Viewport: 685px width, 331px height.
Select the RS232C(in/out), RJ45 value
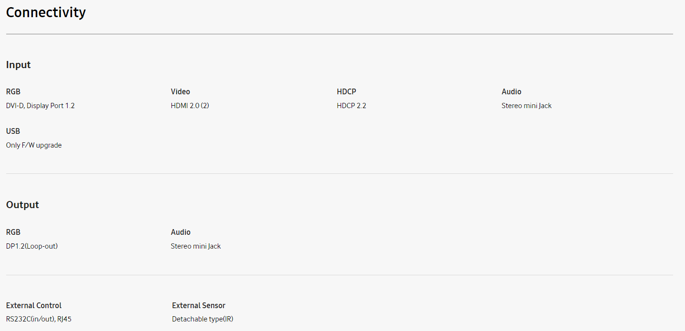39,319
